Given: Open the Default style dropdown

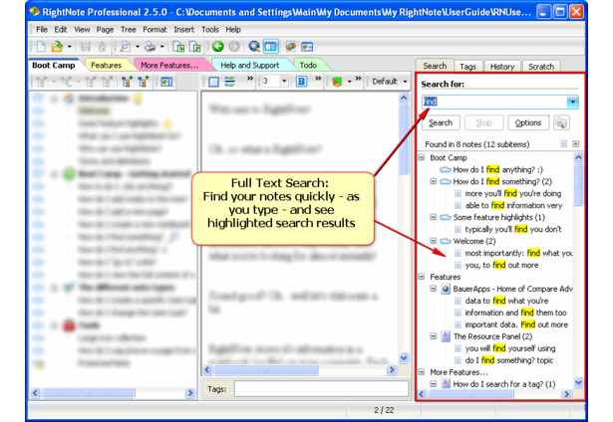Looking at the screenshot, I should [405, 82].
